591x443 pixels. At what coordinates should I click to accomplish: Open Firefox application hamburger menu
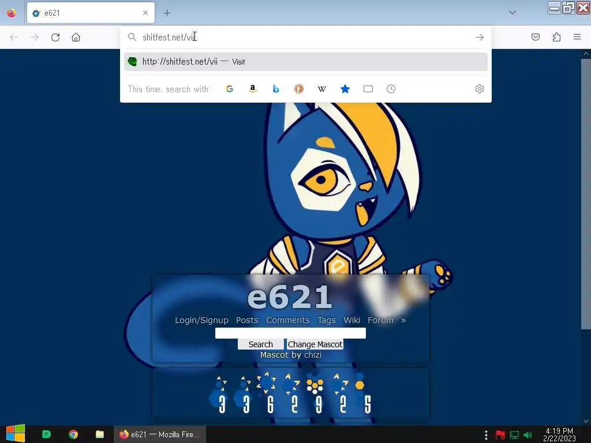(x=577, y=37)
